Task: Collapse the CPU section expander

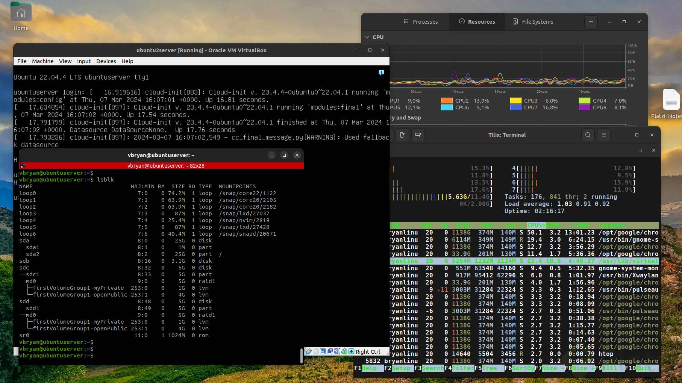Action: 368,37
